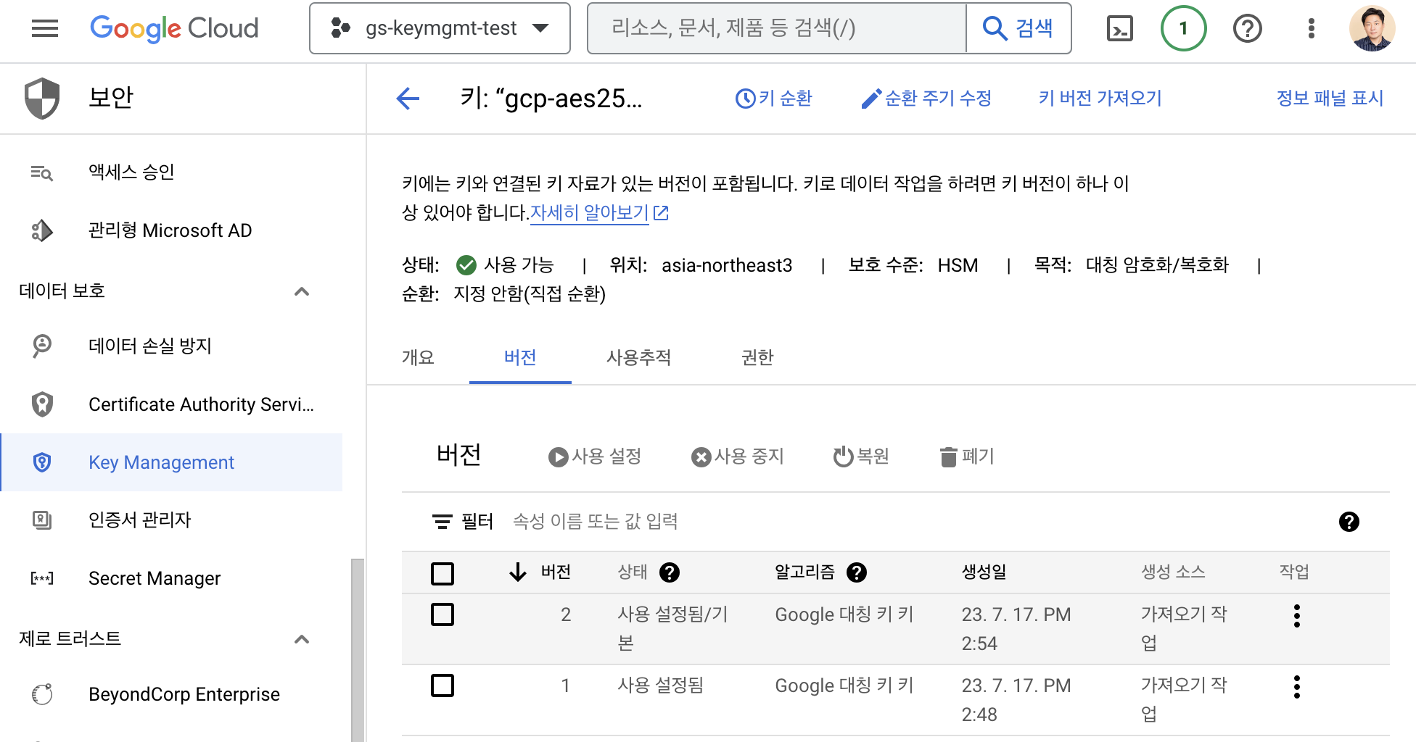Open BeyondCorp Enterprise in sidebar
The image size is (1416, 742).
(171, 694)
